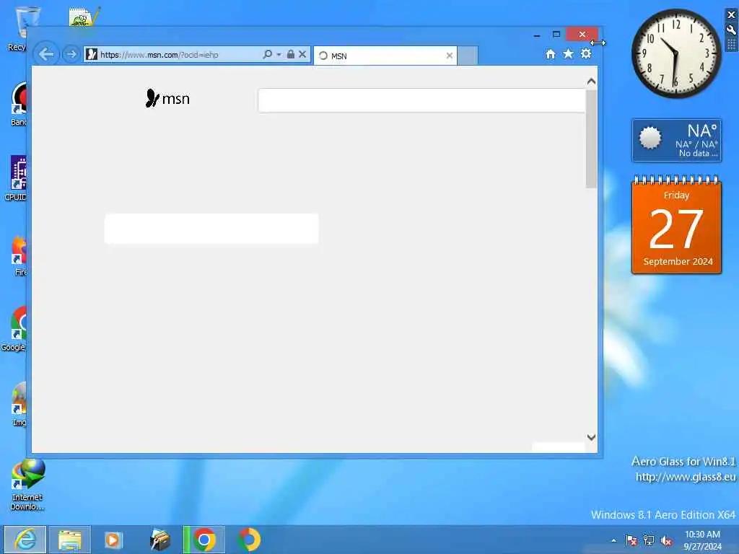The width and height of the screenshot is (739, 554).
Task: Select the Firefox desktop shortcut
Action: point(19,255)
